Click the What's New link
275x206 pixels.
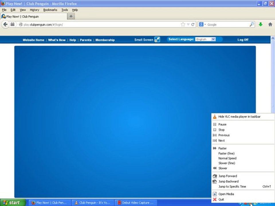[57, 40]
